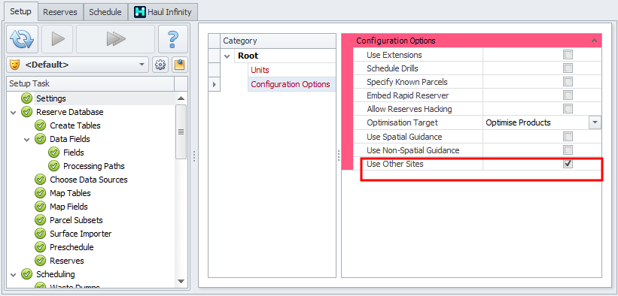The width and height of the screenshot is (618, 296).
Task: Collapse the Reserve Database tree node
Action: [14, 112]
